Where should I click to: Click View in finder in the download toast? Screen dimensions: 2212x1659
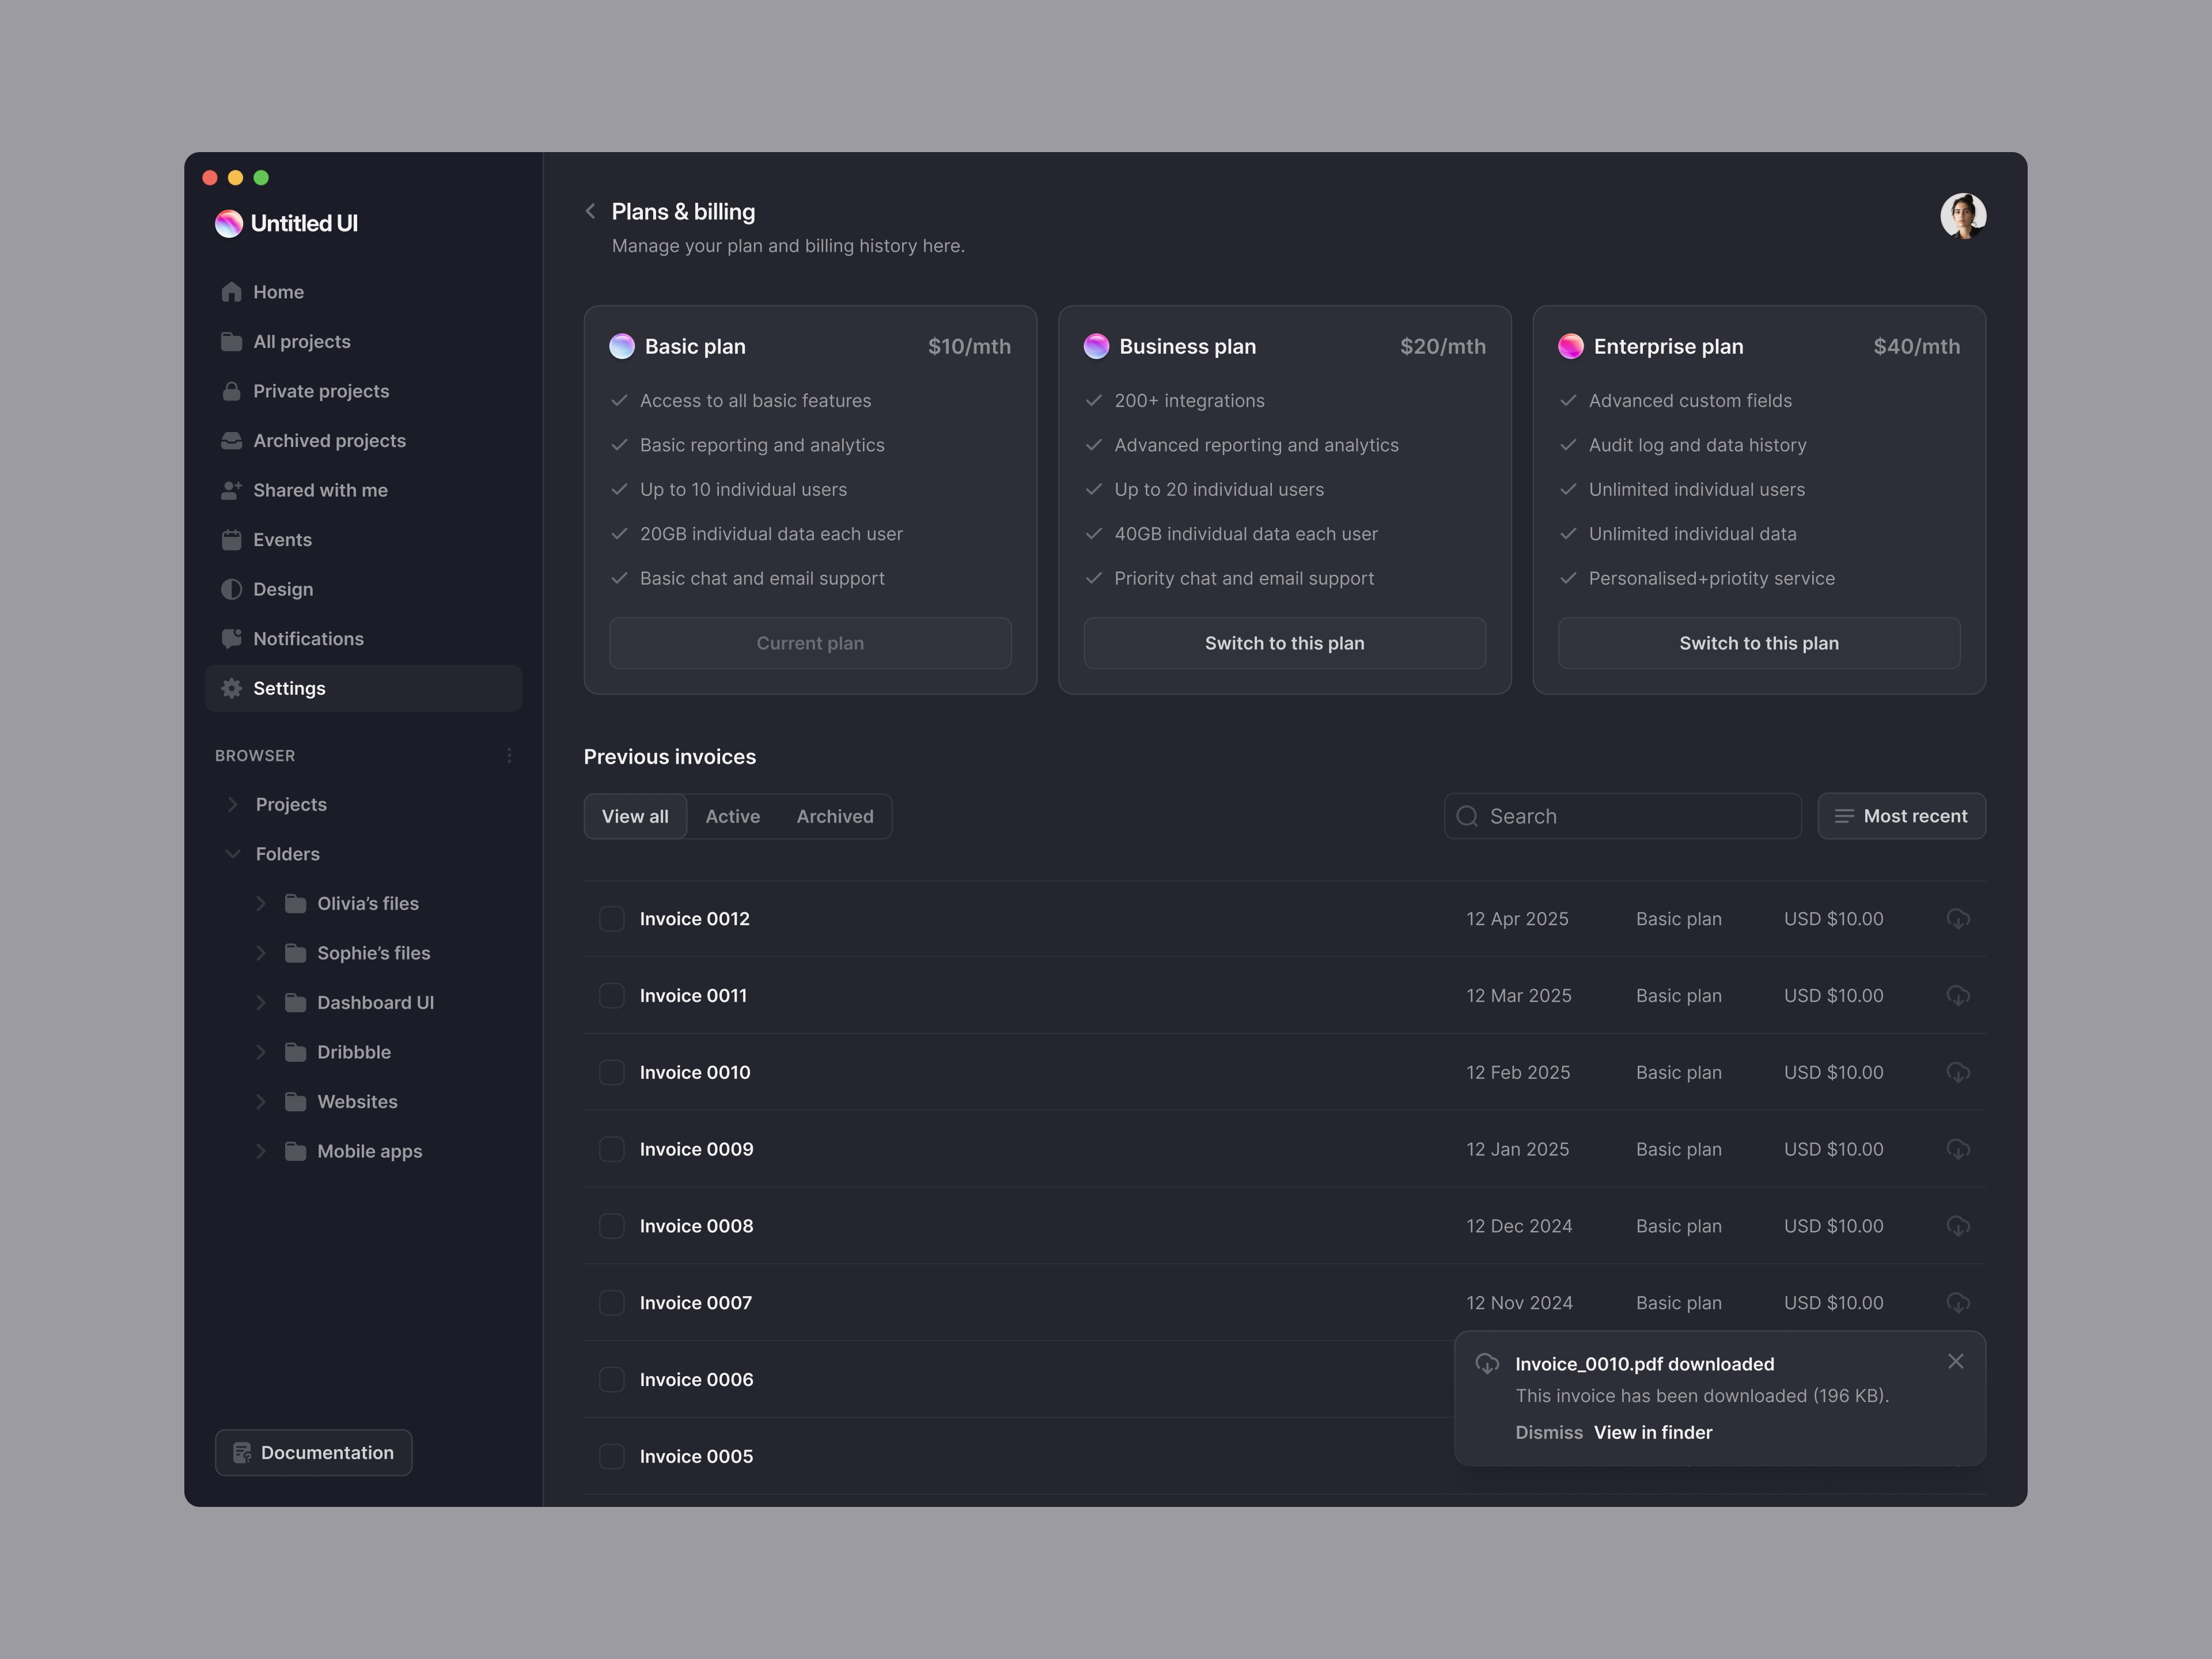[1653, 1432]
